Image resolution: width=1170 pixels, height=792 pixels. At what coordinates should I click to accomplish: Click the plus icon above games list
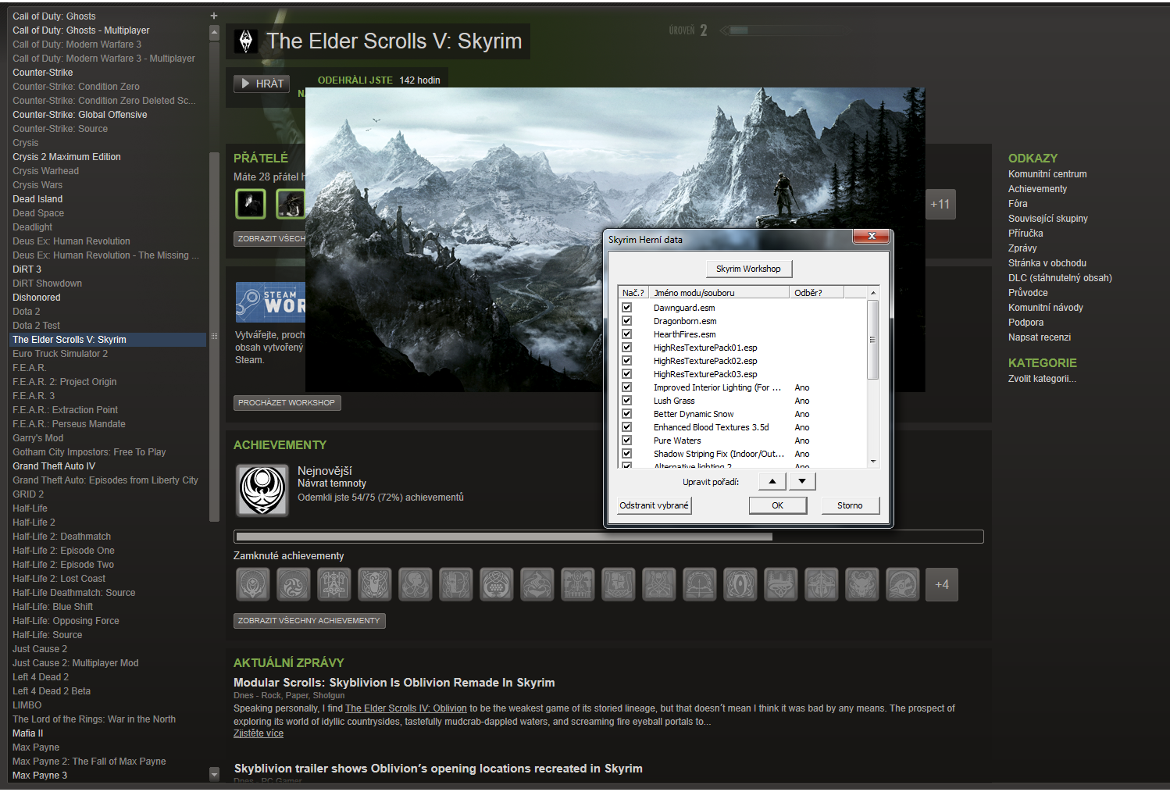click(214, 16)
